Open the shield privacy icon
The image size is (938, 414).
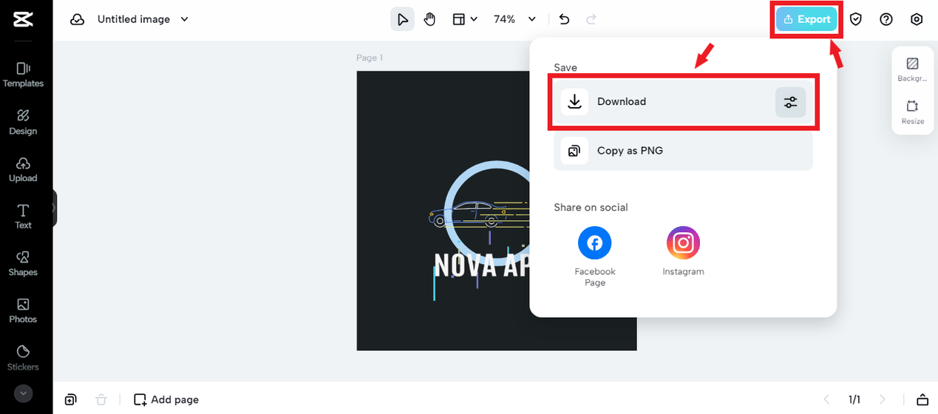tap(856, 19)
